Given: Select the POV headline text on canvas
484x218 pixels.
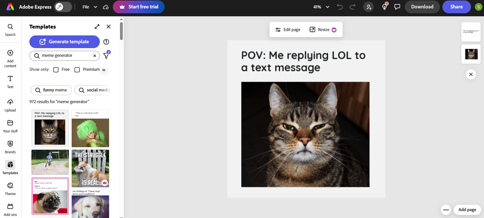Looking at the screenshot, I should click(x=303, y=61).
